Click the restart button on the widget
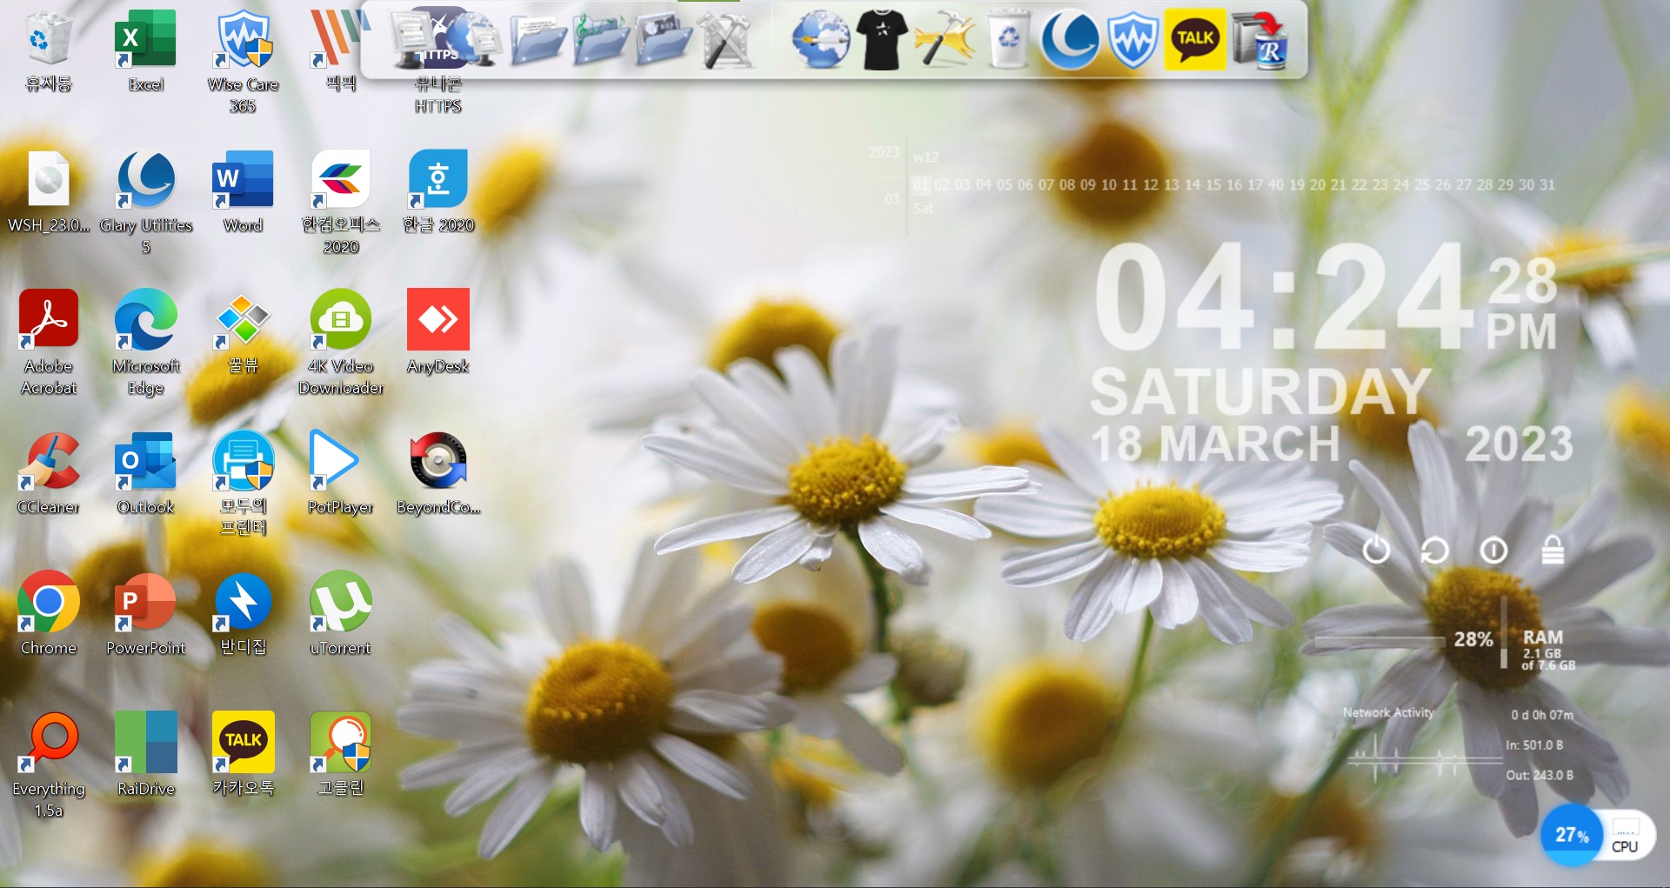 [1434, 550]
